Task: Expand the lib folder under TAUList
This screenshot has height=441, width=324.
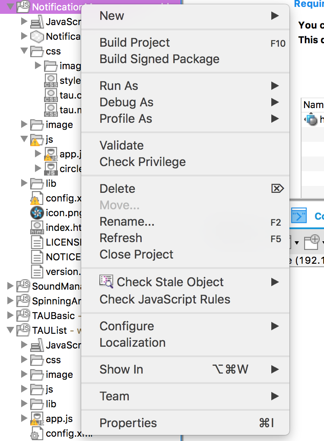Action: [x=24, y=404]
